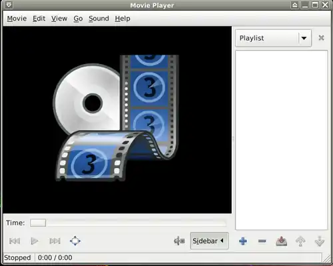Click the previous chapter skip button
Screen dimensions: 333x266
15,241
